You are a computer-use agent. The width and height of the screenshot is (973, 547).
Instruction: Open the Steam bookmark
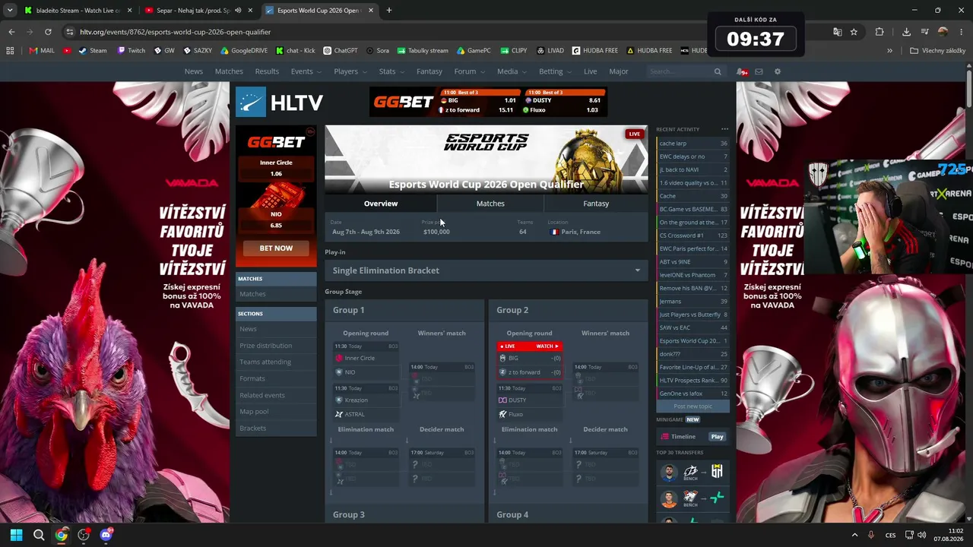[x=93, y=51]
